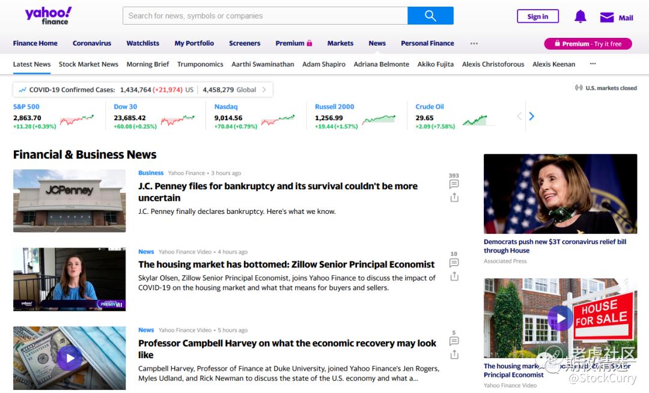Open the notifications bell
Image resolution: width=649 pixels, height=393 pixels.
pyautogui.click(x=580, y=17)
